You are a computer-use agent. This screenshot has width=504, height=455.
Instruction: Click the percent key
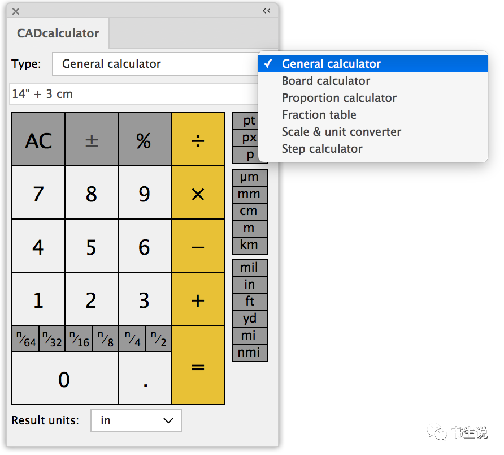click(144, 139)
